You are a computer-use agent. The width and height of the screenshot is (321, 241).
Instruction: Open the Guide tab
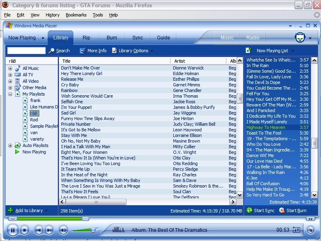tap(163, 38)
